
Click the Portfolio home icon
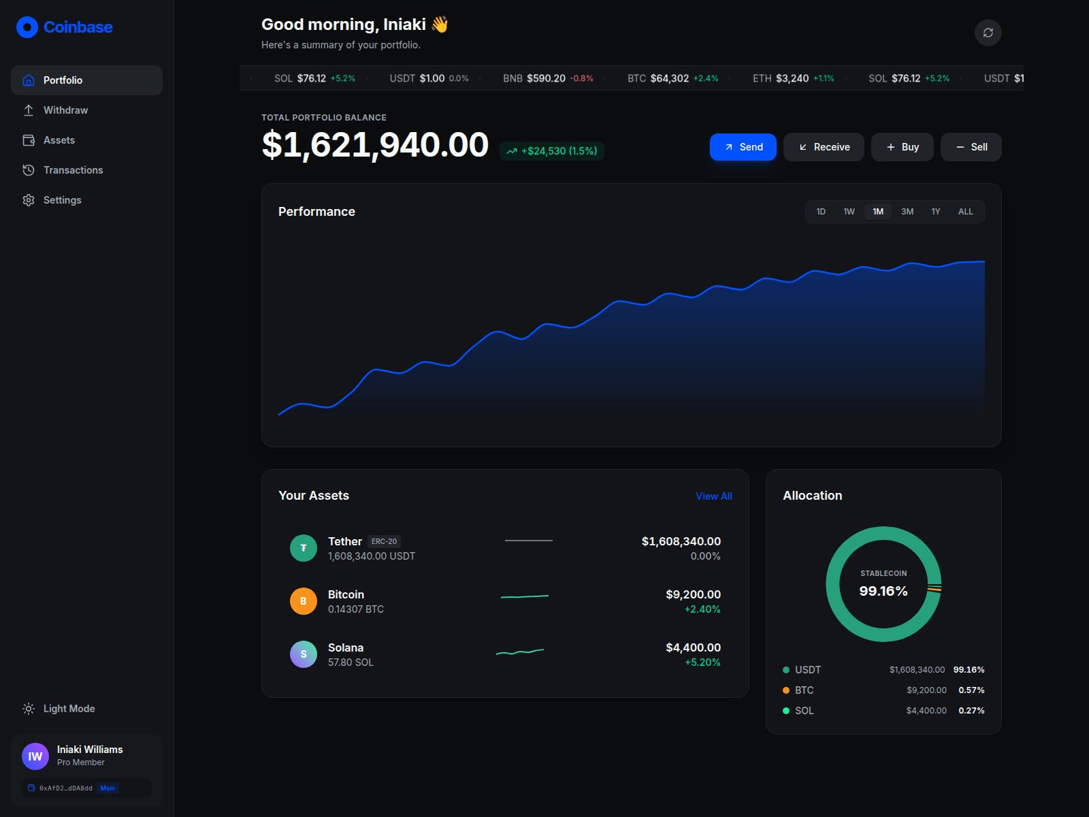[29, 80]
